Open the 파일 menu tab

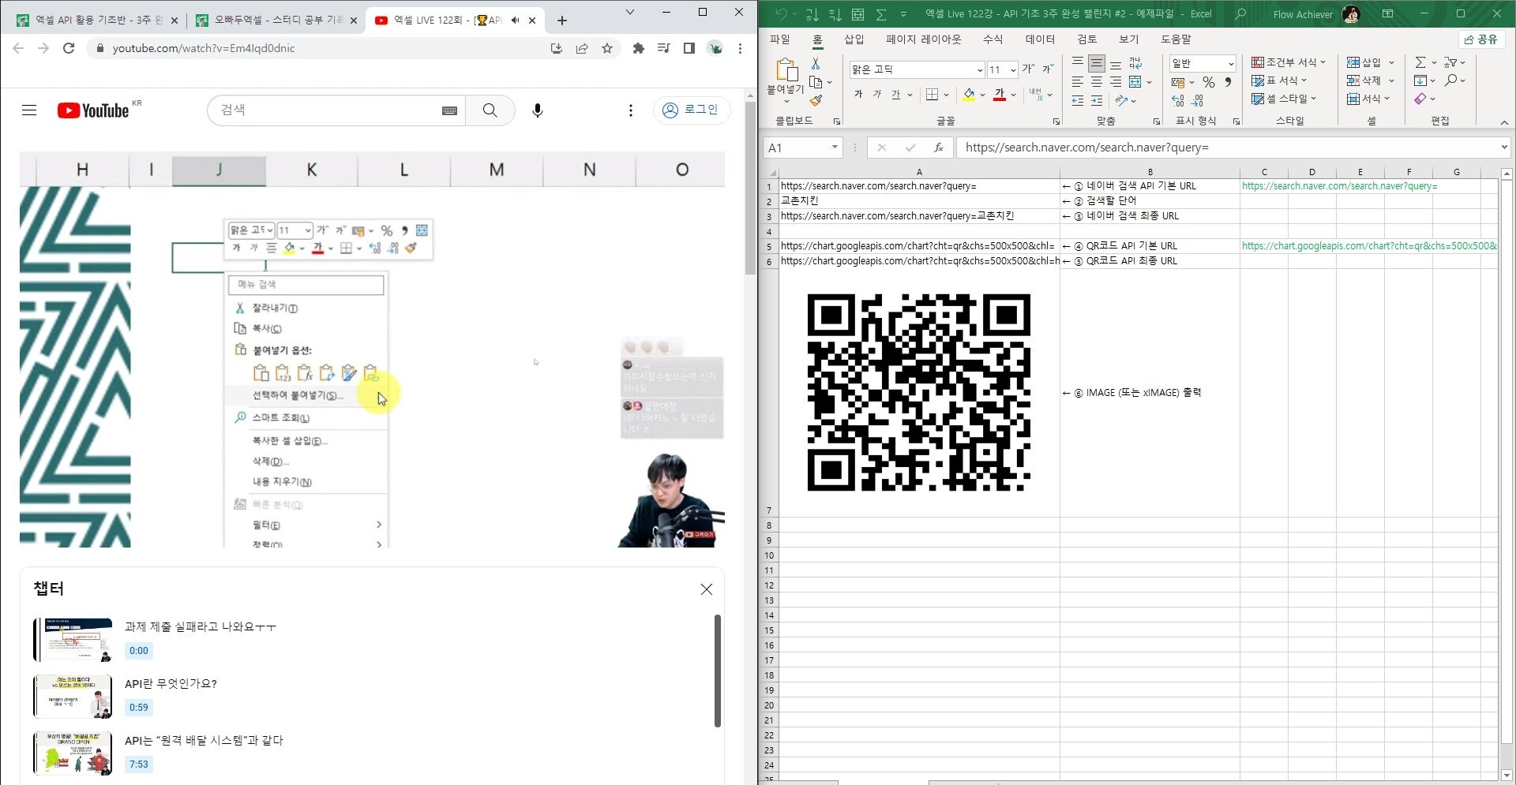coord(779,39)
